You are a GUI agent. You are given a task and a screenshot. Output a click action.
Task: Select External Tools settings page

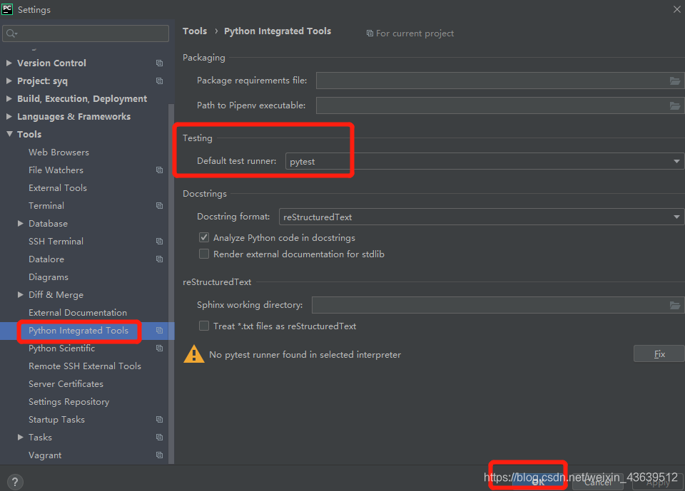pos(58,188)
